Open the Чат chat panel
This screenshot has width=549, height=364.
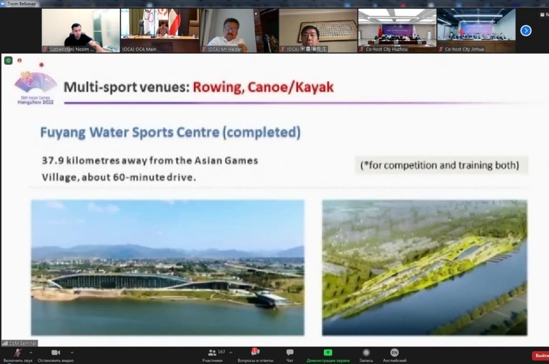290,353
